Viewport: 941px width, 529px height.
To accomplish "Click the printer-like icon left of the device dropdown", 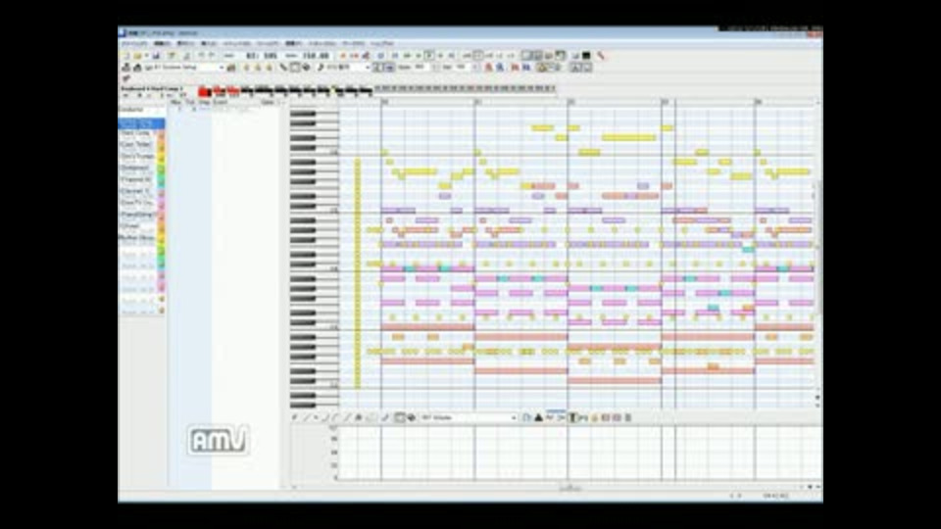I will point(137,68).
